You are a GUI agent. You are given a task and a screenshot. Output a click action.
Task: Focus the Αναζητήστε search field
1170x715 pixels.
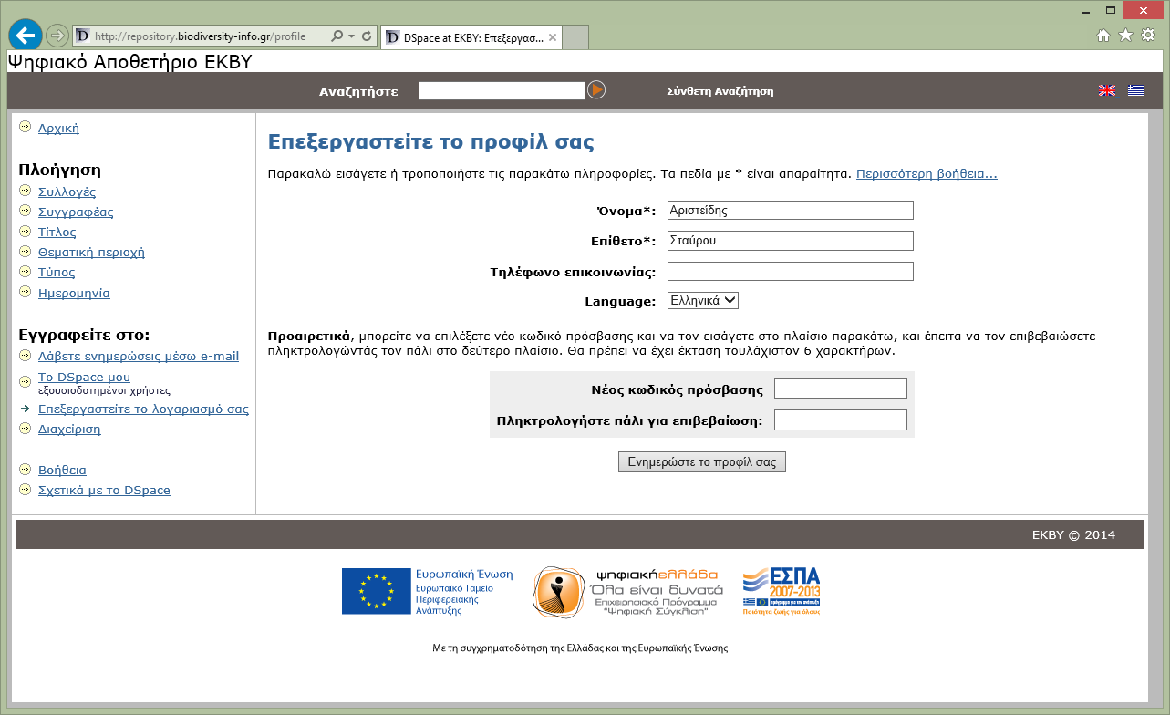pos(502,90)
